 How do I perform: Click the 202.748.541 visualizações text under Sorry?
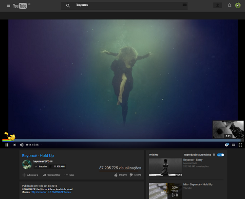196,166
